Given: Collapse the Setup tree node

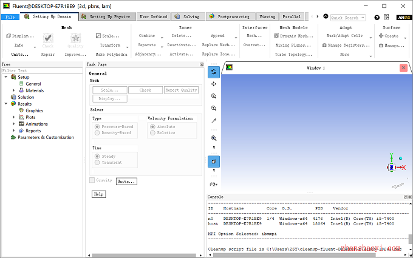Looking at the screenshot, I should [6, 77].
